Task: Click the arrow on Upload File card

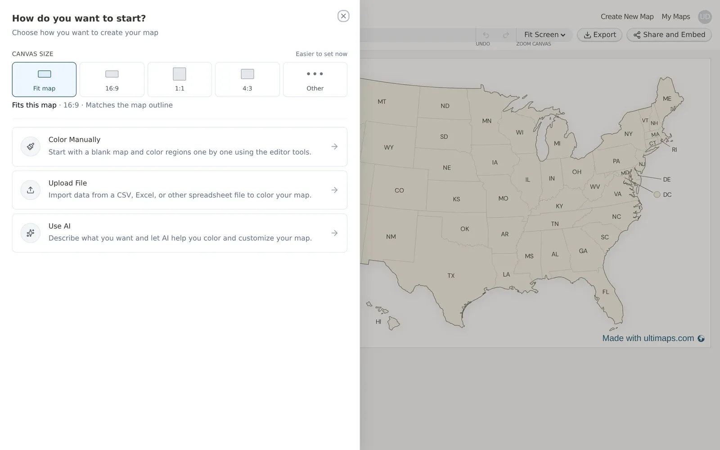Action: (x=334, y=190)
